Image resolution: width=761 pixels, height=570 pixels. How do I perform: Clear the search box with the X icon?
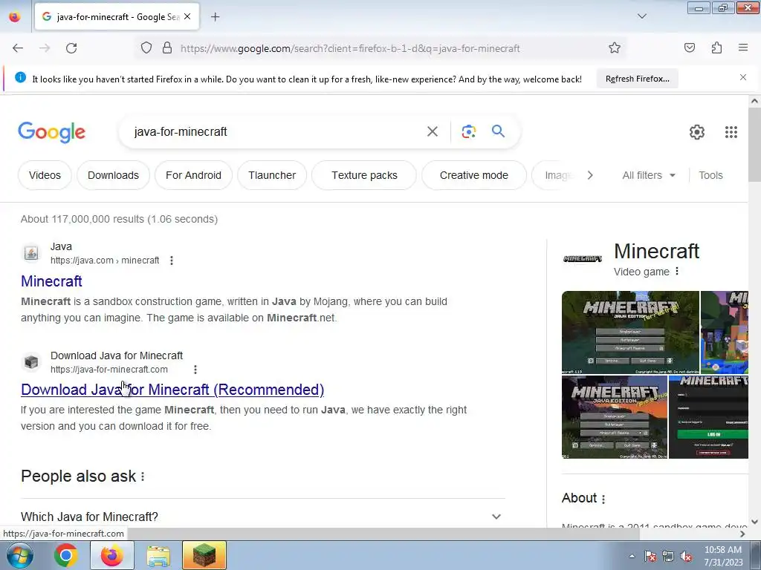coord(432,131)
